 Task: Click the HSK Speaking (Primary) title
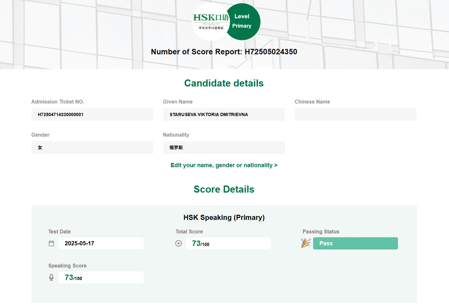coord(224,218)
